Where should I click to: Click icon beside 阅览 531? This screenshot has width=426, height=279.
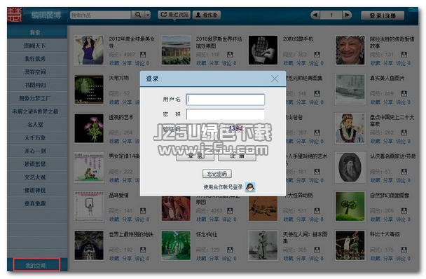317,211
